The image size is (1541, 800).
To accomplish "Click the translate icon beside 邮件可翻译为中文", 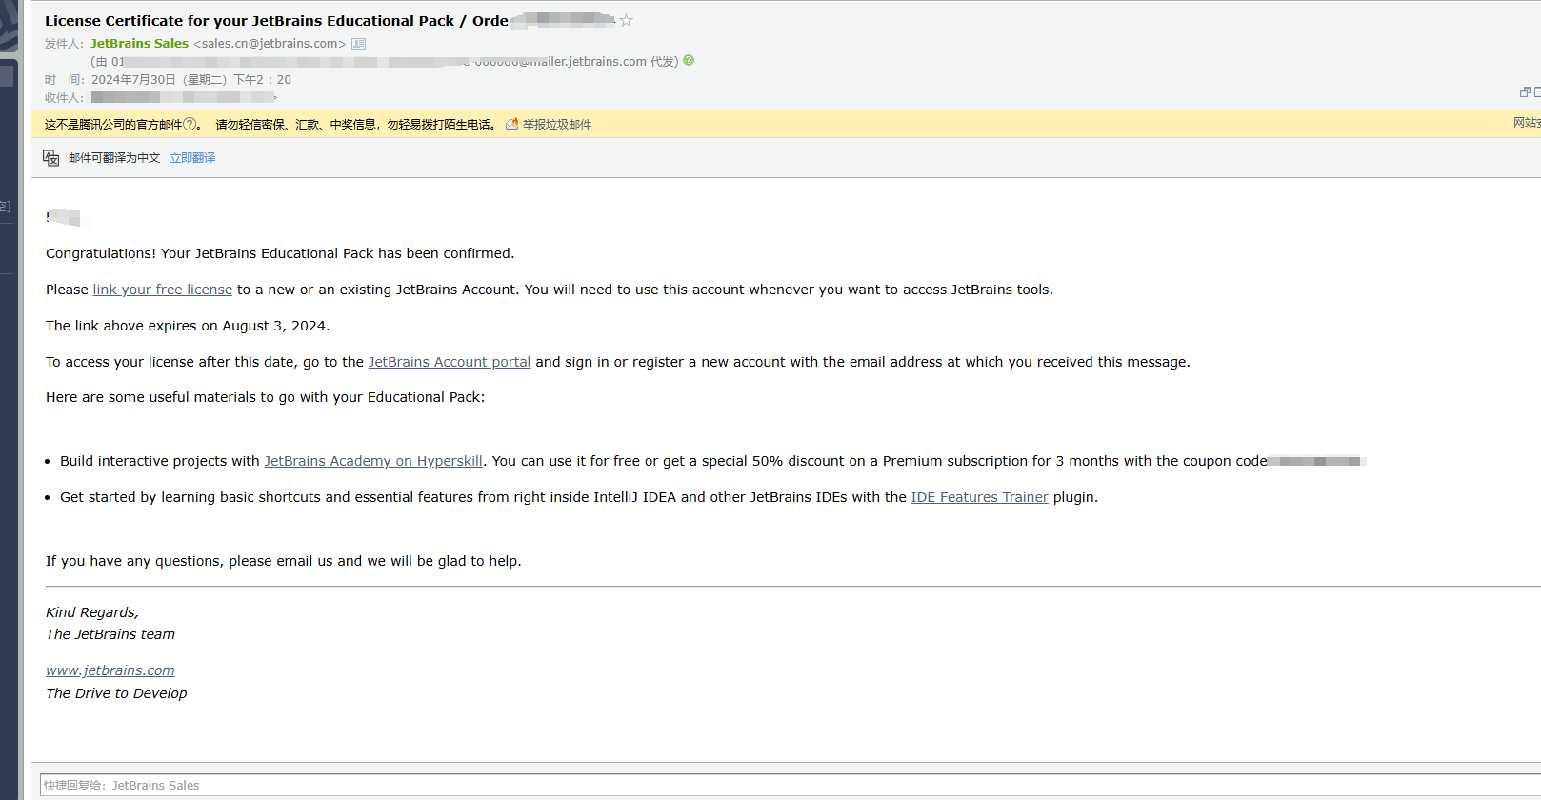I will (x=51, y=158).
